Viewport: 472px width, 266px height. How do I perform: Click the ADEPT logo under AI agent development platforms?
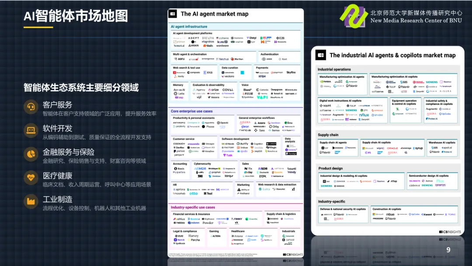coord(194,38)
